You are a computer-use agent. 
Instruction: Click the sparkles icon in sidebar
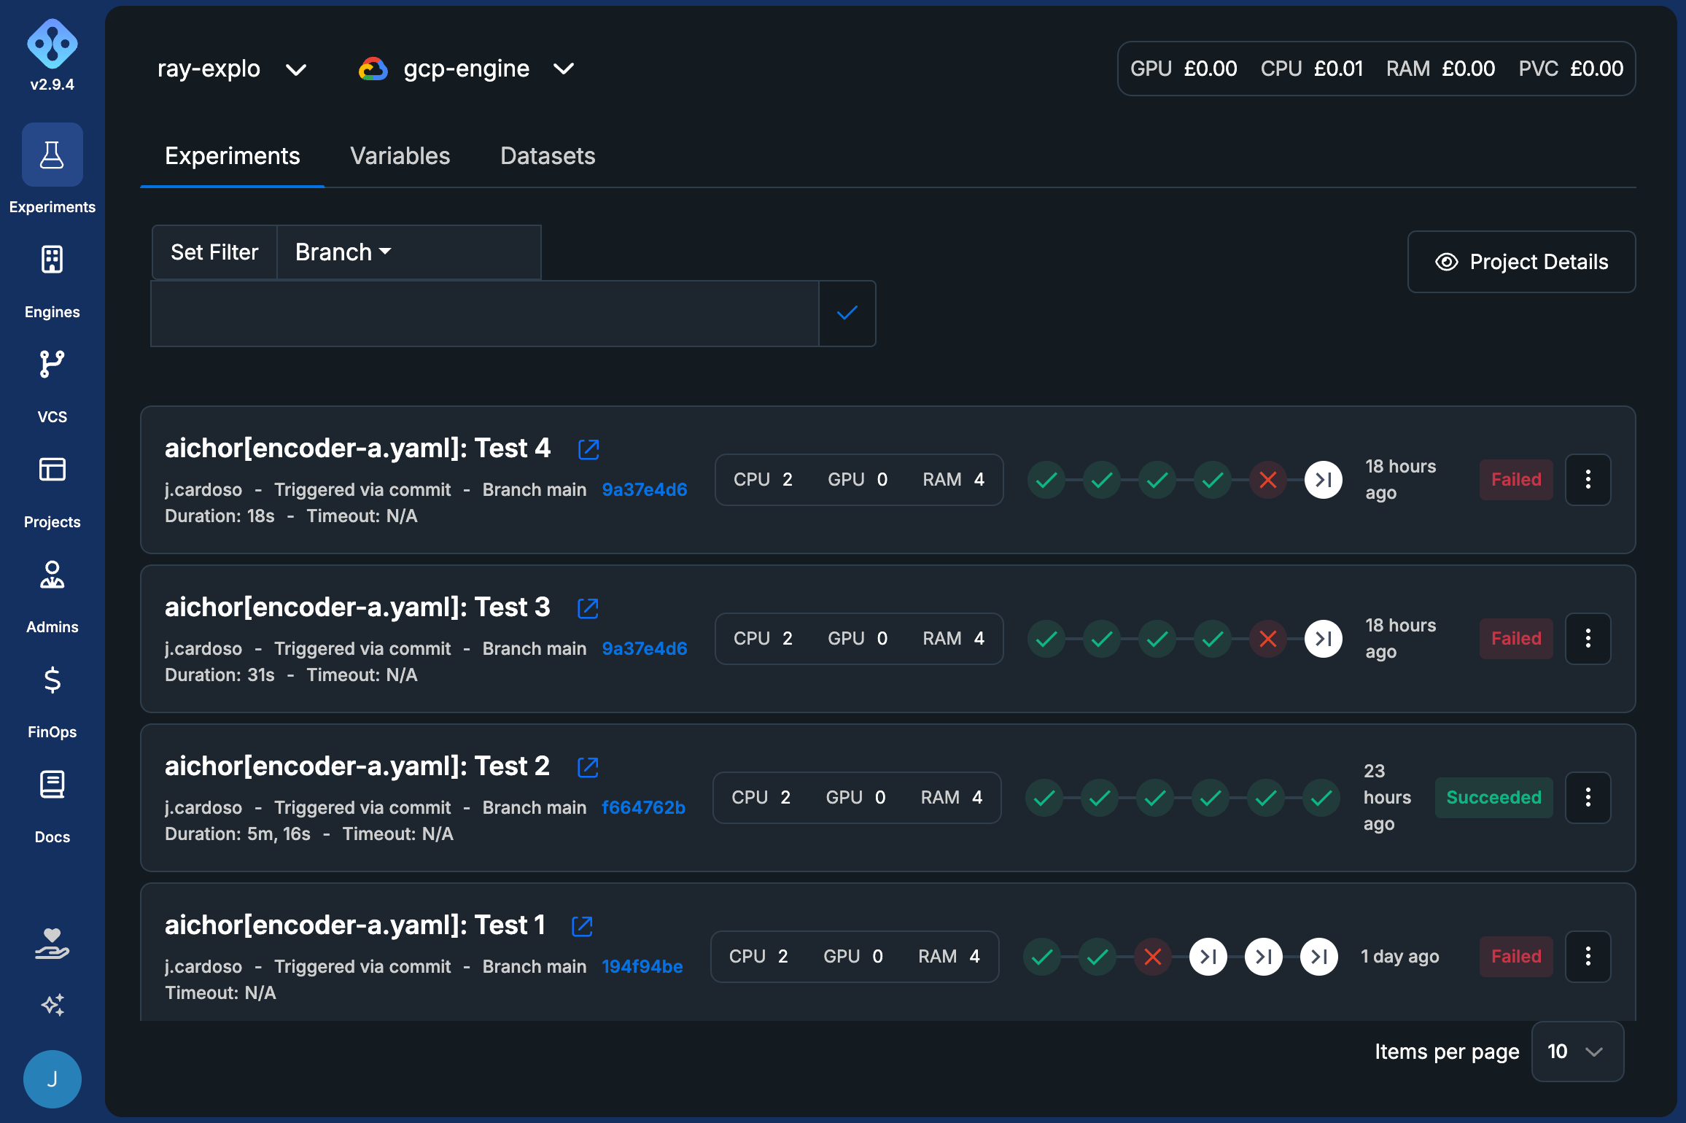tap(52, 1005)
